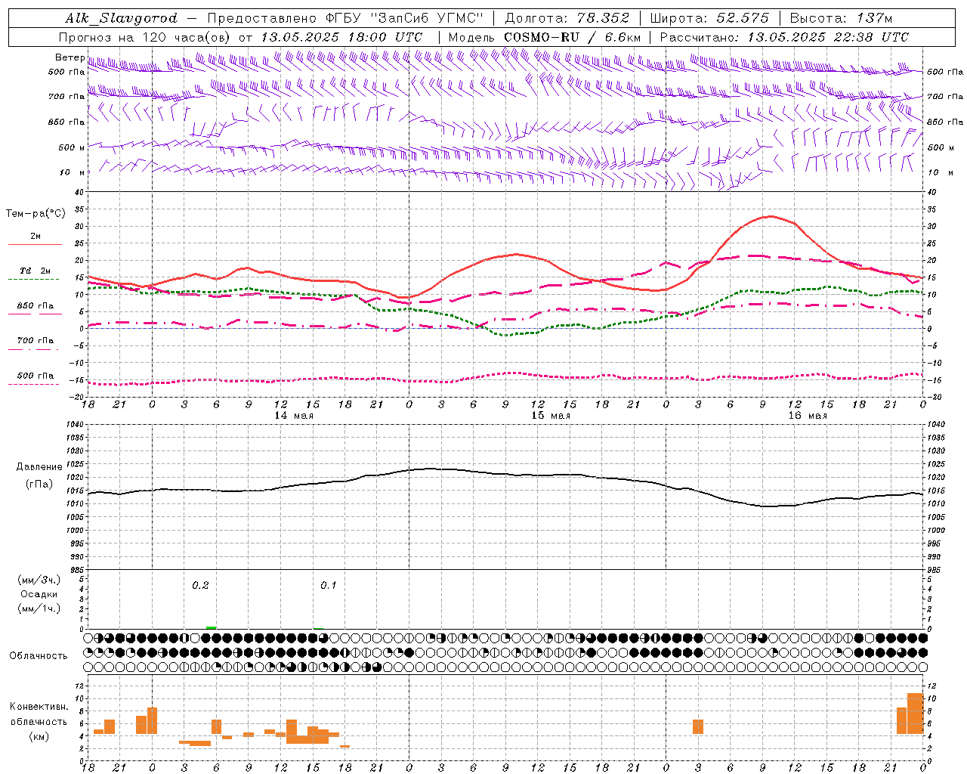Click the Ветер wind panel label
Image resolution: width=967 pixels, height=774 pixels.
(70, 57)
